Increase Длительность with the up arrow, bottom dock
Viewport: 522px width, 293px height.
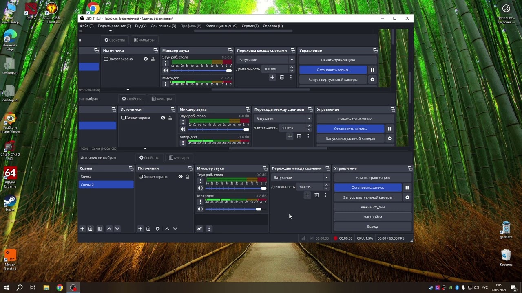point(326,185)
